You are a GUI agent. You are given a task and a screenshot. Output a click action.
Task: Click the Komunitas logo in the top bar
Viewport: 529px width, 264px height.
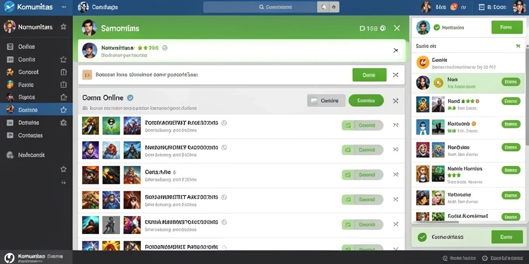[x=9, y=7]
